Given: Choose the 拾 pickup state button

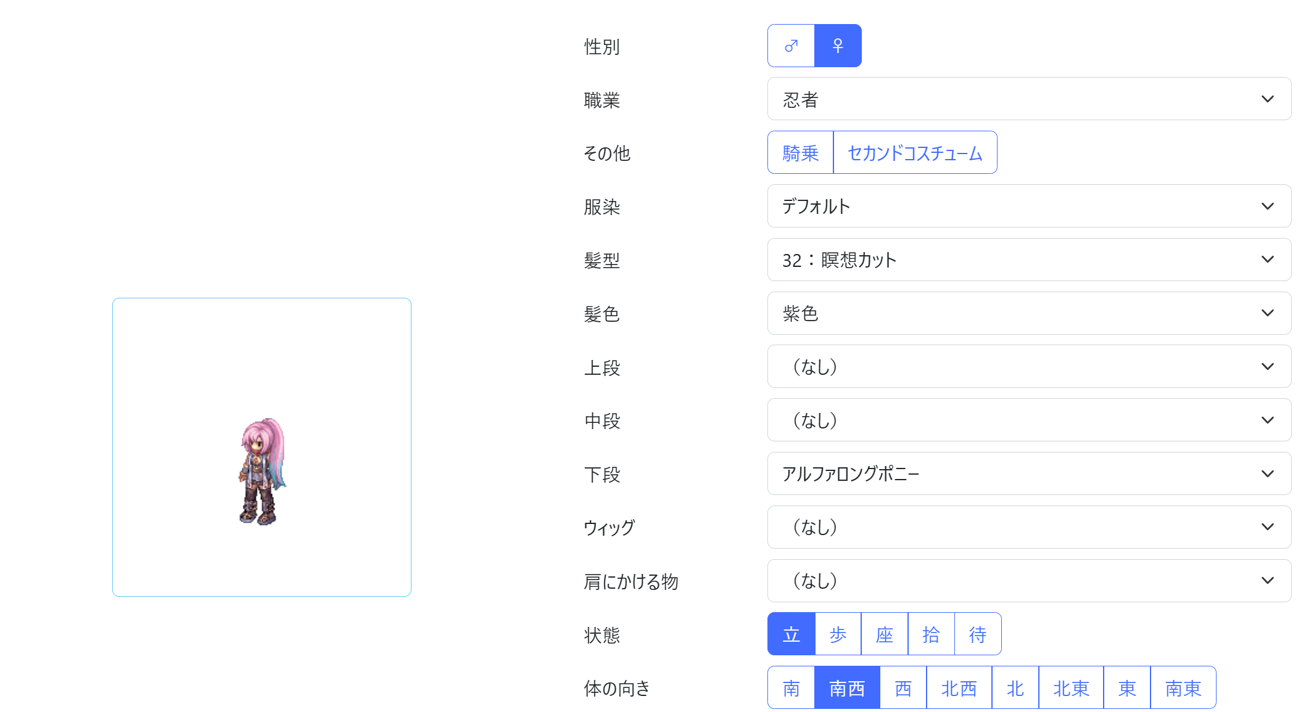Looking at the screenshot, I should 931,634.
